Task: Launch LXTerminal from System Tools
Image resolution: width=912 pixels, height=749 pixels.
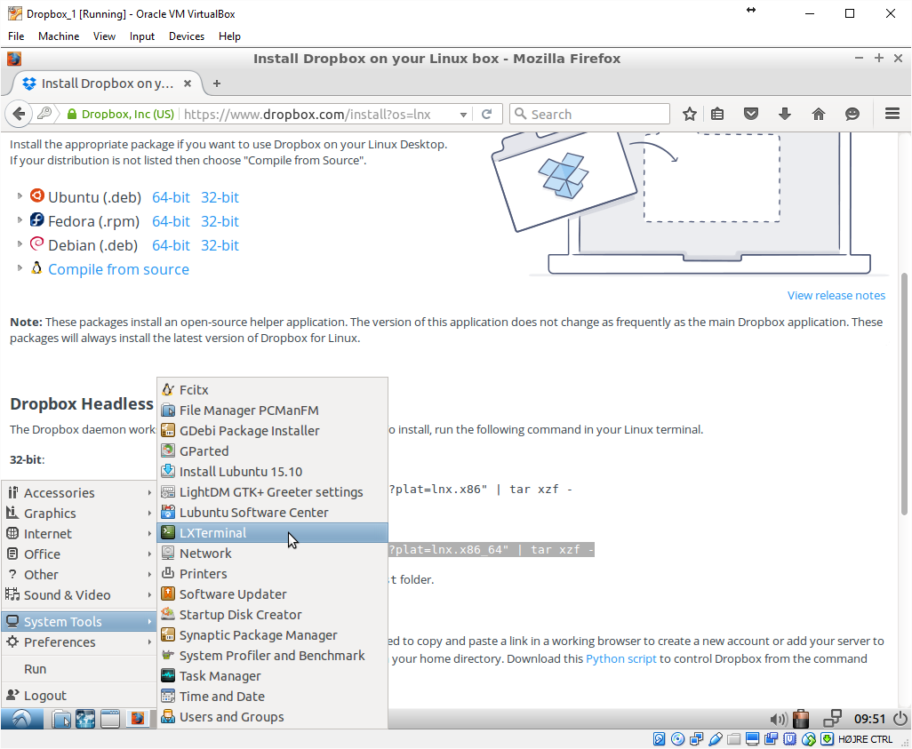Action: coord(272,533)
